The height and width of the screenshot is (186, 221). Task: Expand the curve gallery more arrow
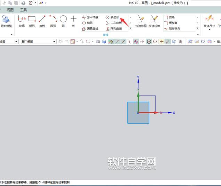131,29
